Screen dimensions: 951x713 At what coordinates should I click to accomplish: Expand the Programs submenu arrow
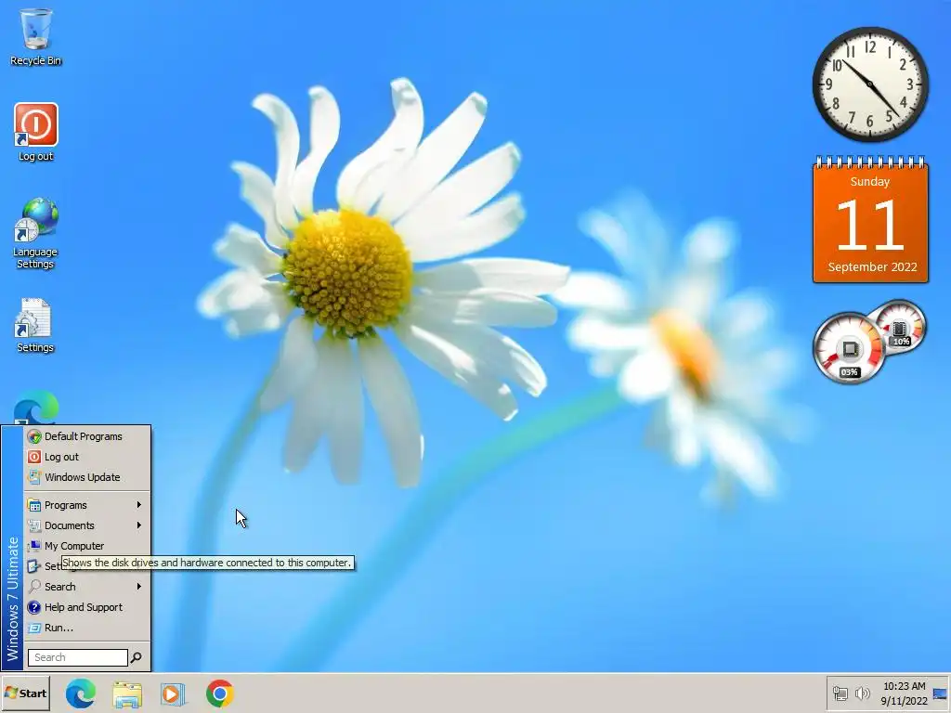click(139, 505)
